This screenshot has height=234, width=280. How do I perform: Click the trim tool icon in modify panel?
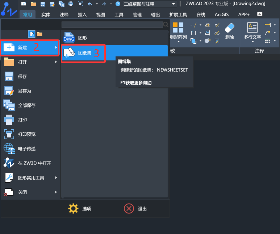(193, 25)
